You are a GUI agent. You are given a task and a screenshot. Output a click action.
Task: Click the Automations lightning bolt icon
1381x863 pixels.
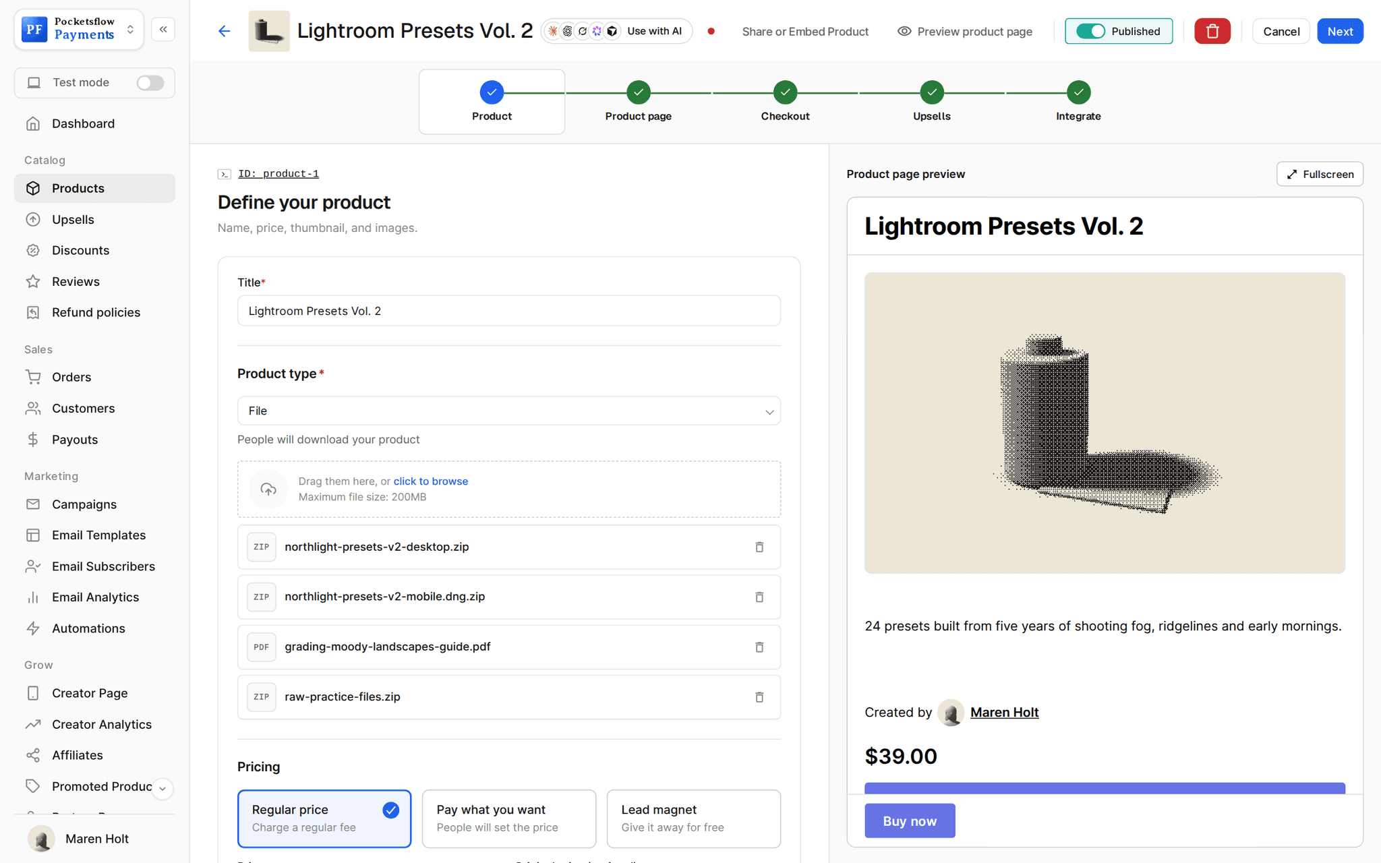coord(33,628)
